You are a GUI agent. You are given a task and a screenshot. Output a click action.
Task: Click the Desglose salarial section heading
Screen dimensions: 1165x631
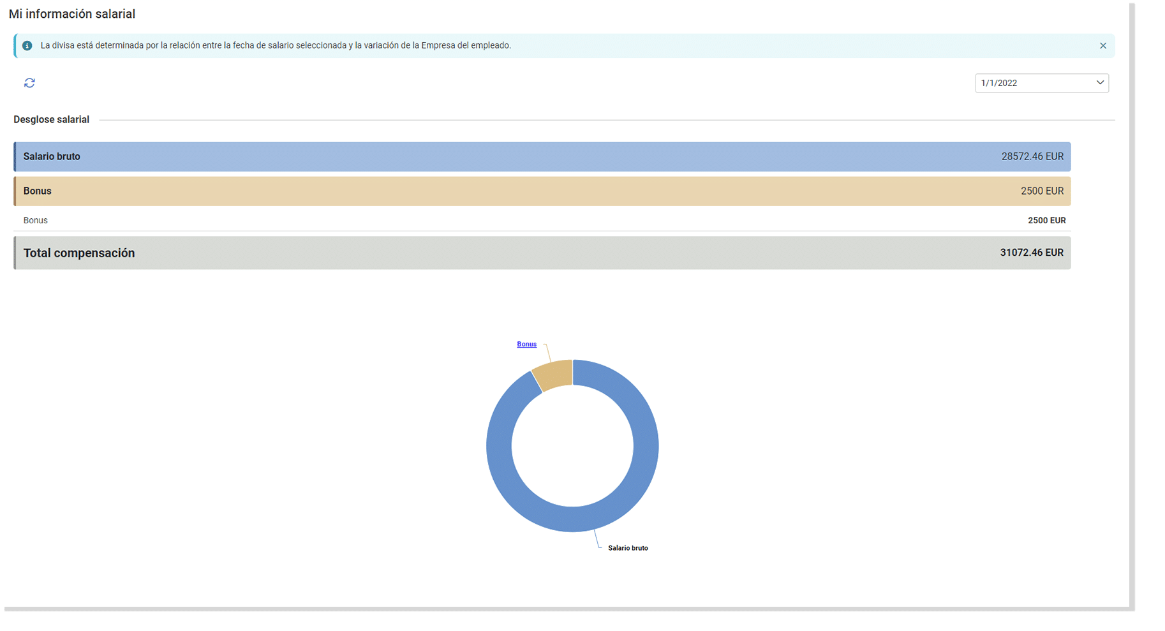coord(51,119)
